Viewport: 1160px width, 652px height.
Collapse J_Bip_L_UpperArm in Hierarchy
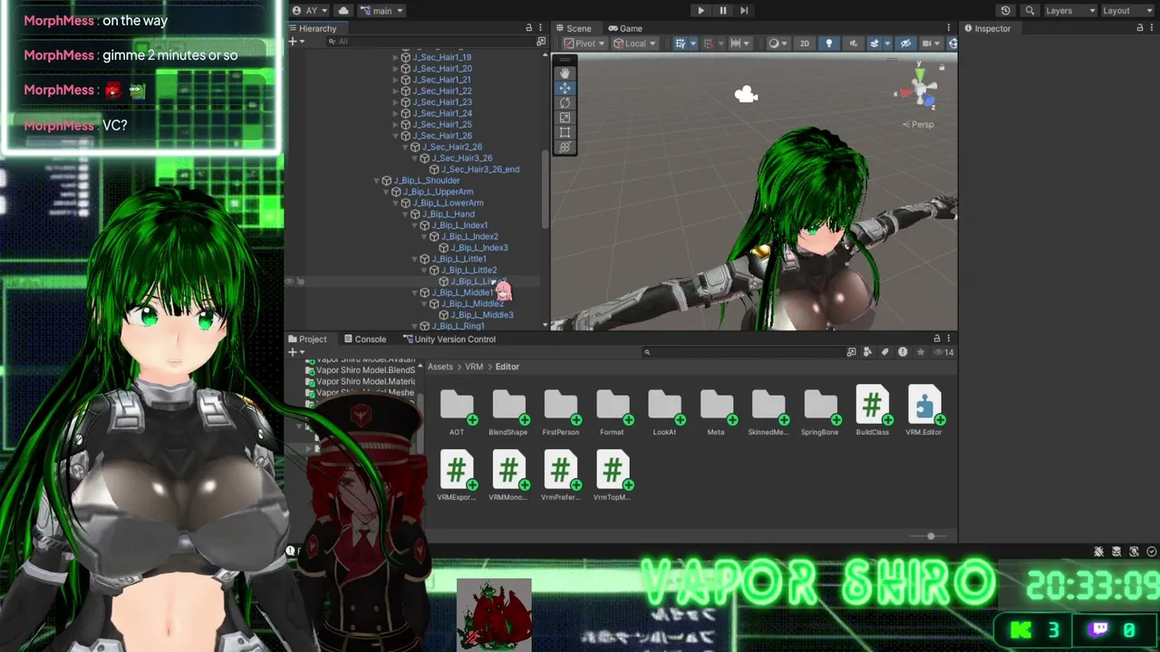click(x=386, y=192)
